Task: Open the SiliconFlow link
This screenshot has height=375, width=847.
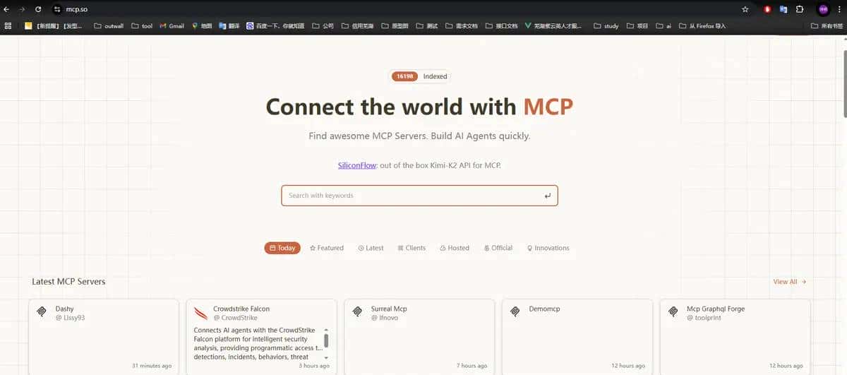Action: click(x=358, y=165)
